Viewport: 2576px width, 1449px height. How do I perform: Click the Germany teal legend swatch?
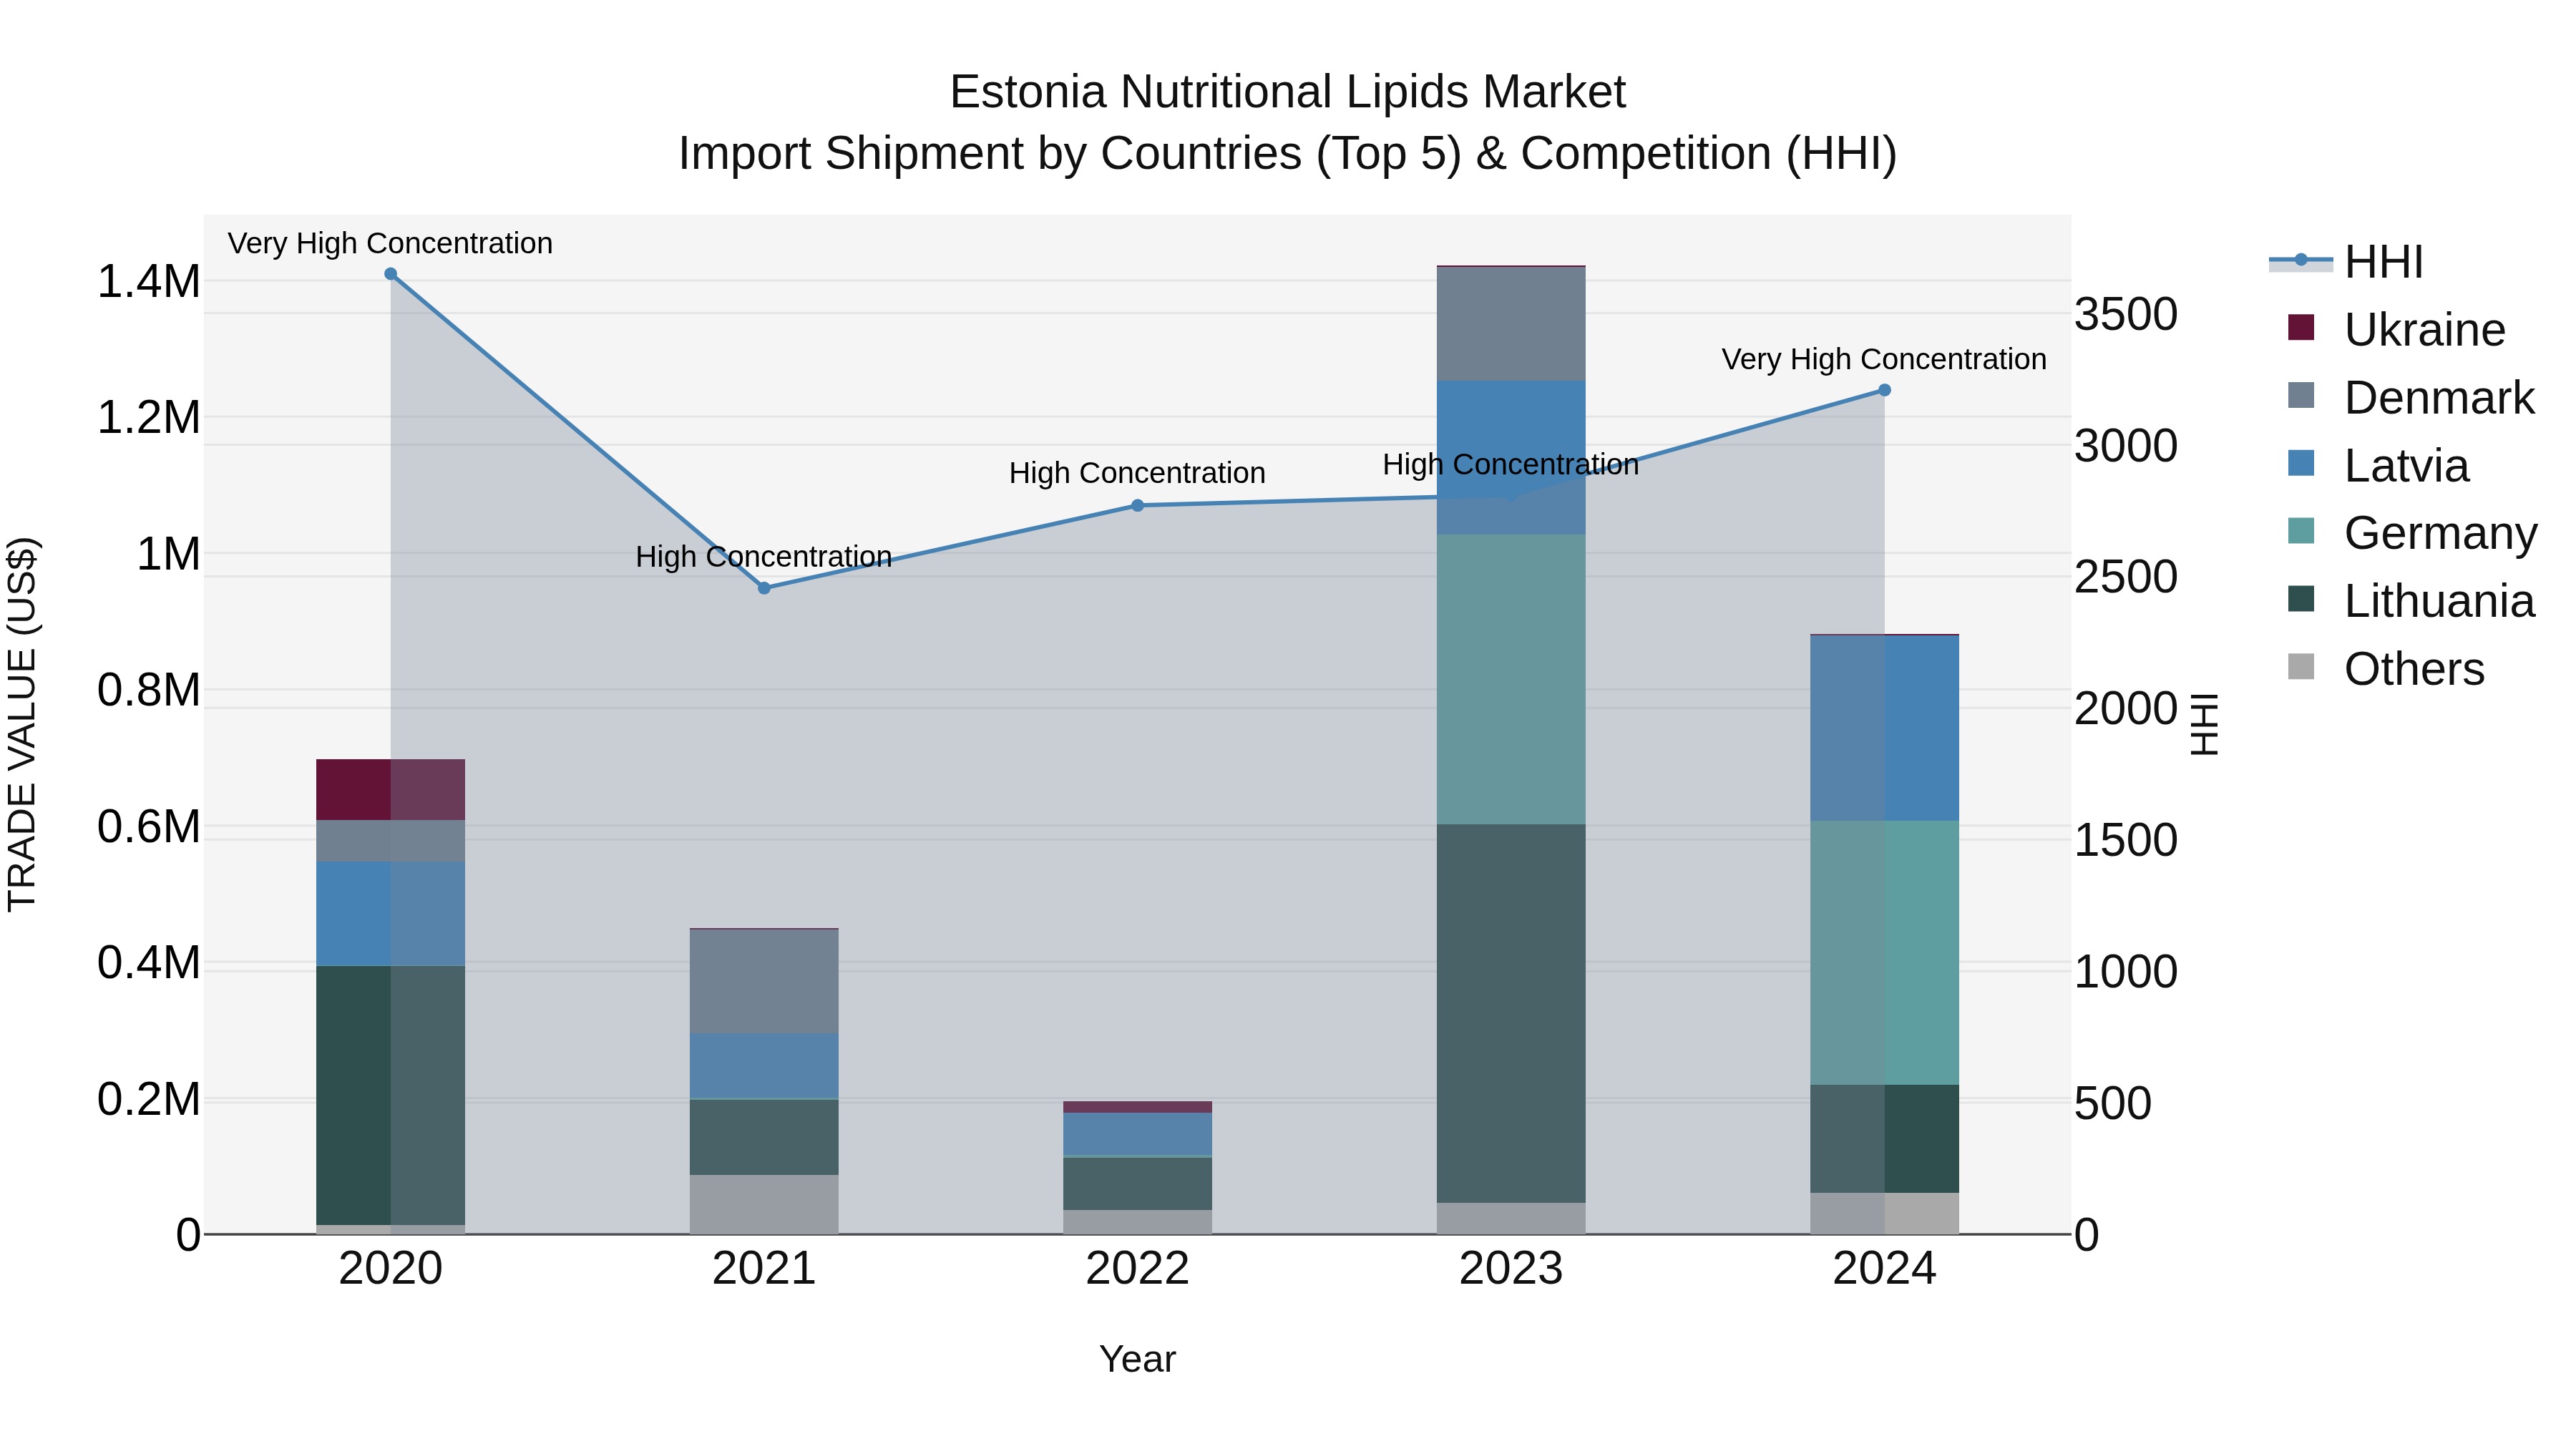[2301, 531]
